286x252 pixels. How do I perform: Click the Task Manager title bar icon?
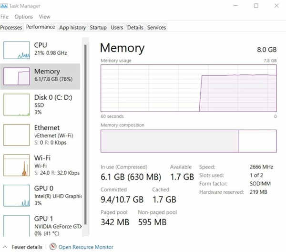(4, 6)
